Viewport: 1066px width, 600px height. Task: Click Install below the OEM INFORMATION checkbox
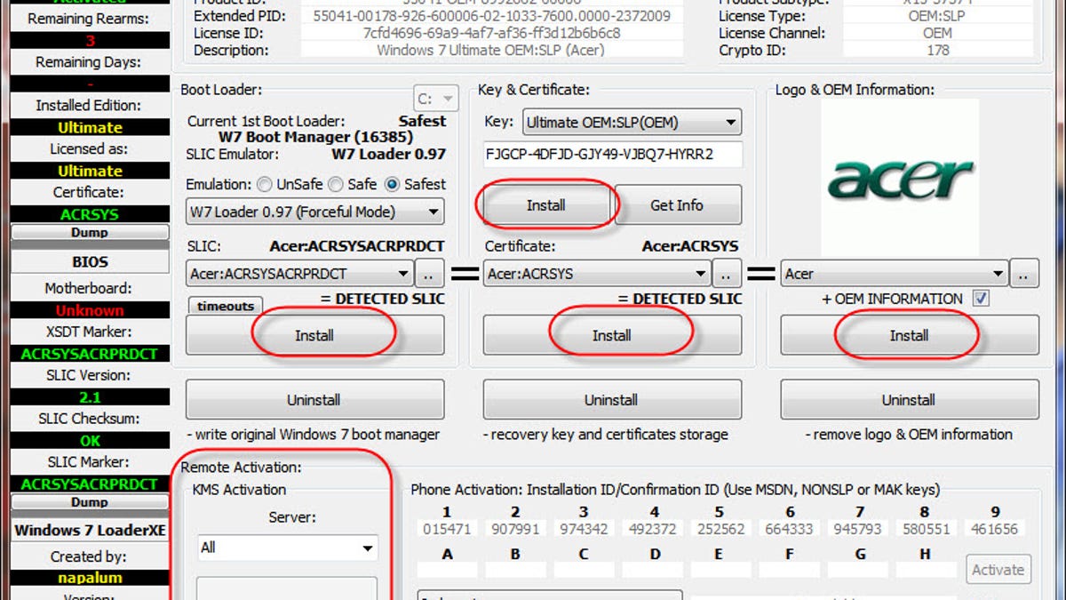point(910,335)
